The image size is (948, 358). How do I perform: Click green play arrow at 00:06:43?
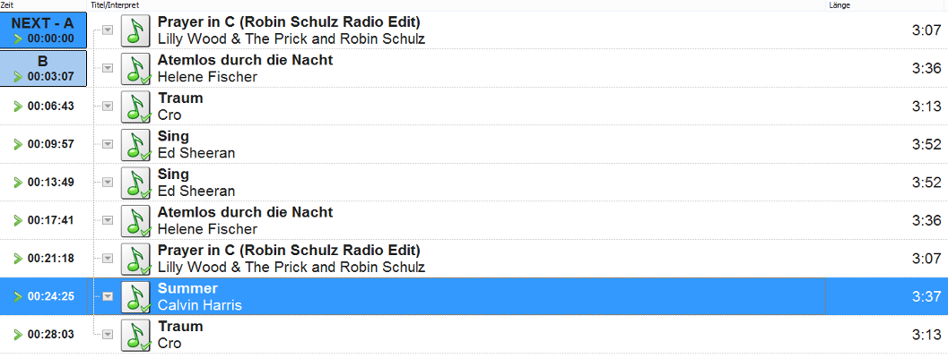18,106
